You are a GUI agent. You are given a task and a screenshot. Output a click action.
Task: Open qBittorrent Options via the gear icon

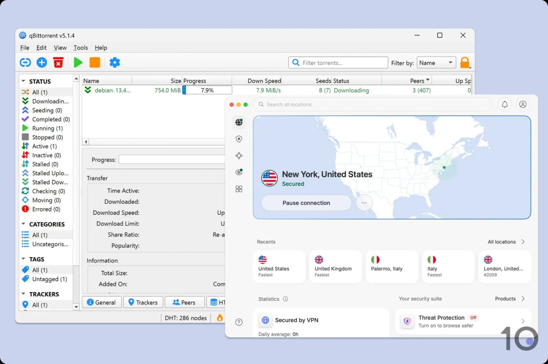(115, 62)
